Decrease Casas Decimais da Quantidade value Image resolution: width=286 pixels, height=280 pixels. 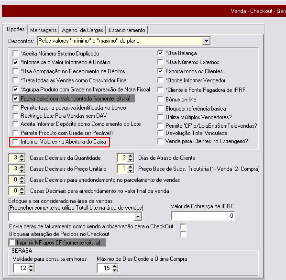(22, 160)
